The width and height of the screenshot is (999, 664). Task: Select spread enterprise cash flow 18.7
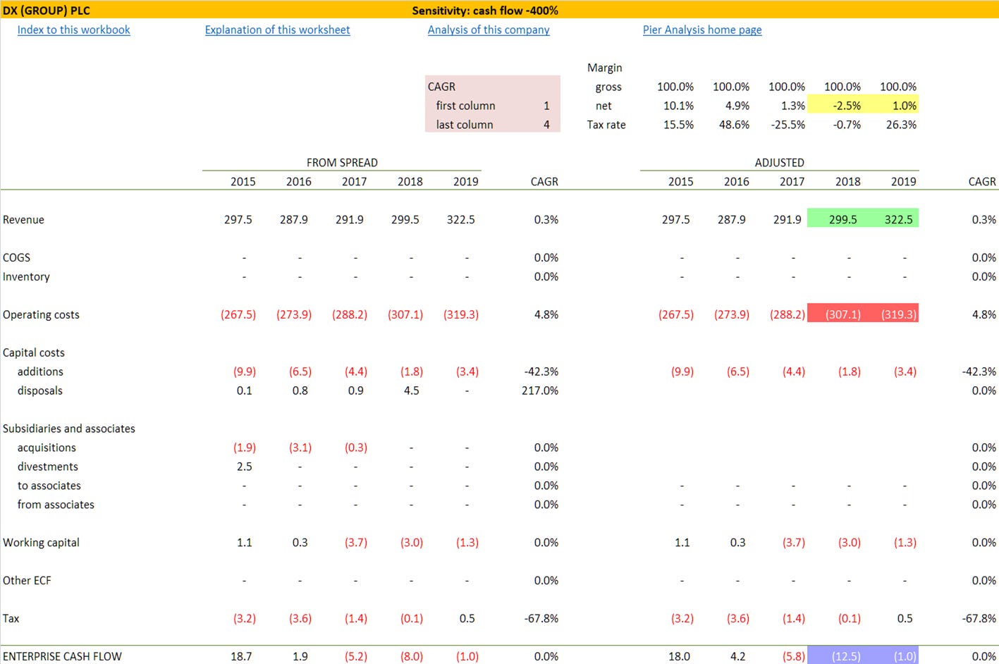(241, 656)
